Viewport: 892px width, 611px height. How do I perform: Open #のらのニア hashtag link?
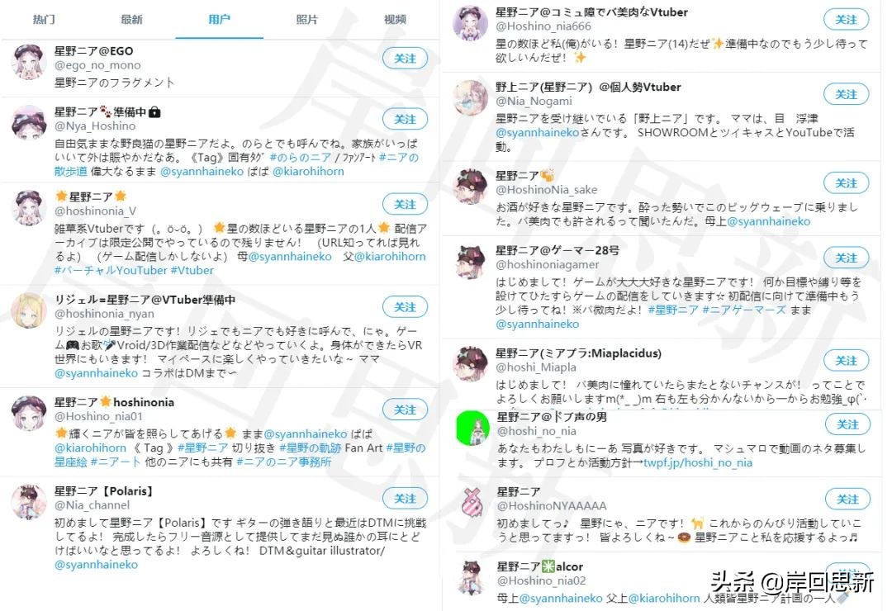301,158
